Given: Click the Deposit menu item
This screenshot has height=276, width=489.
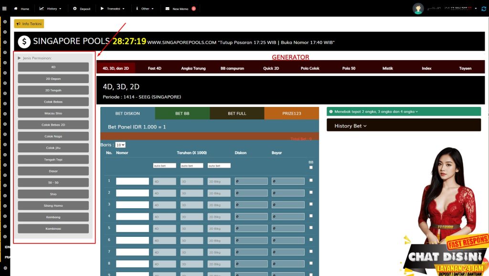Looking at the screenshot, I should point(82,9).
